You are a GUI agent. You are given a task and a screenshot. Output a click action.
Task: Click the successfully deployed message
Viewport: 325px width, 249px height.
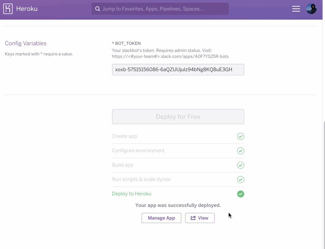point(178,205)
